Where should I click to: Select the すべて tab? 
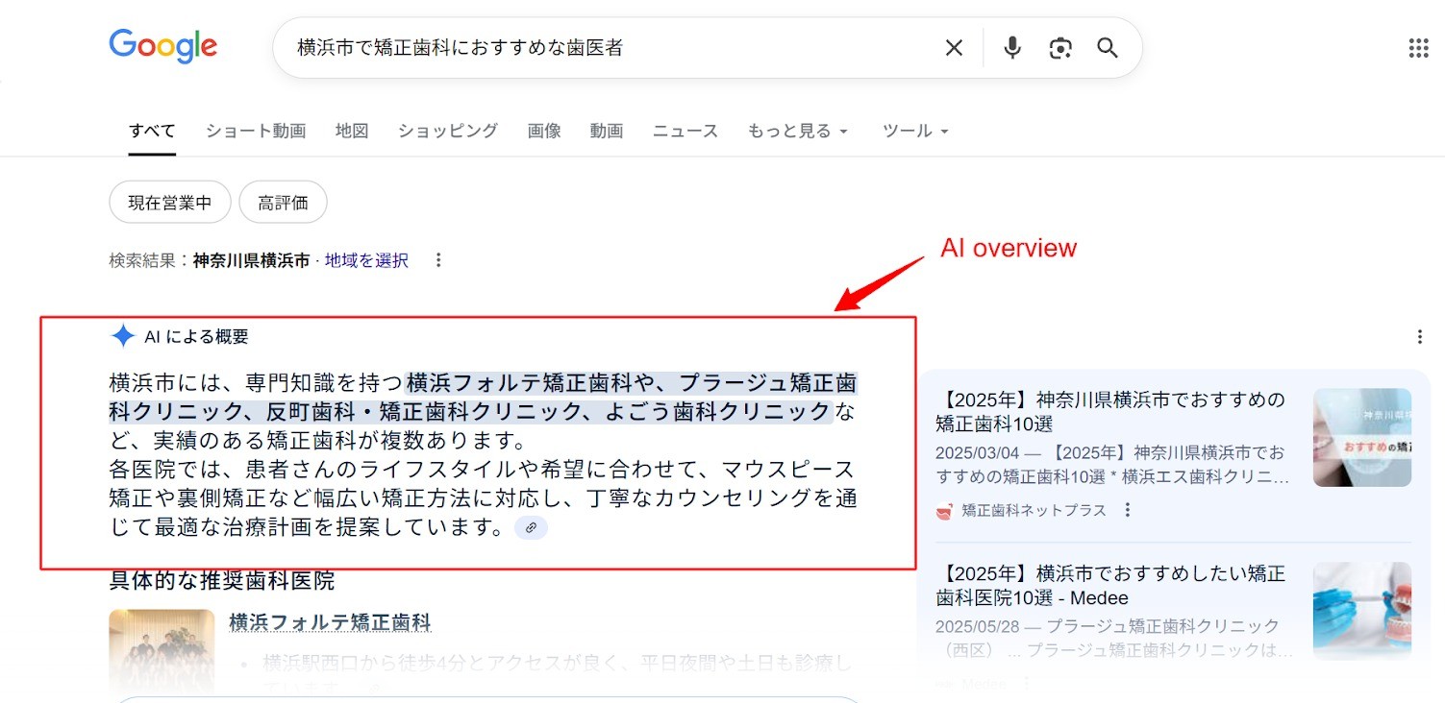point(152,131)
